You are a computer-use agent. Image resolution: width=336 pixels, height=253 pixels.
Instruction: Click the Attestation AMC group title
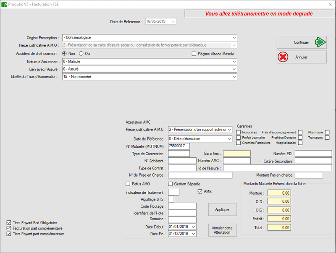[x=138, y=122]
